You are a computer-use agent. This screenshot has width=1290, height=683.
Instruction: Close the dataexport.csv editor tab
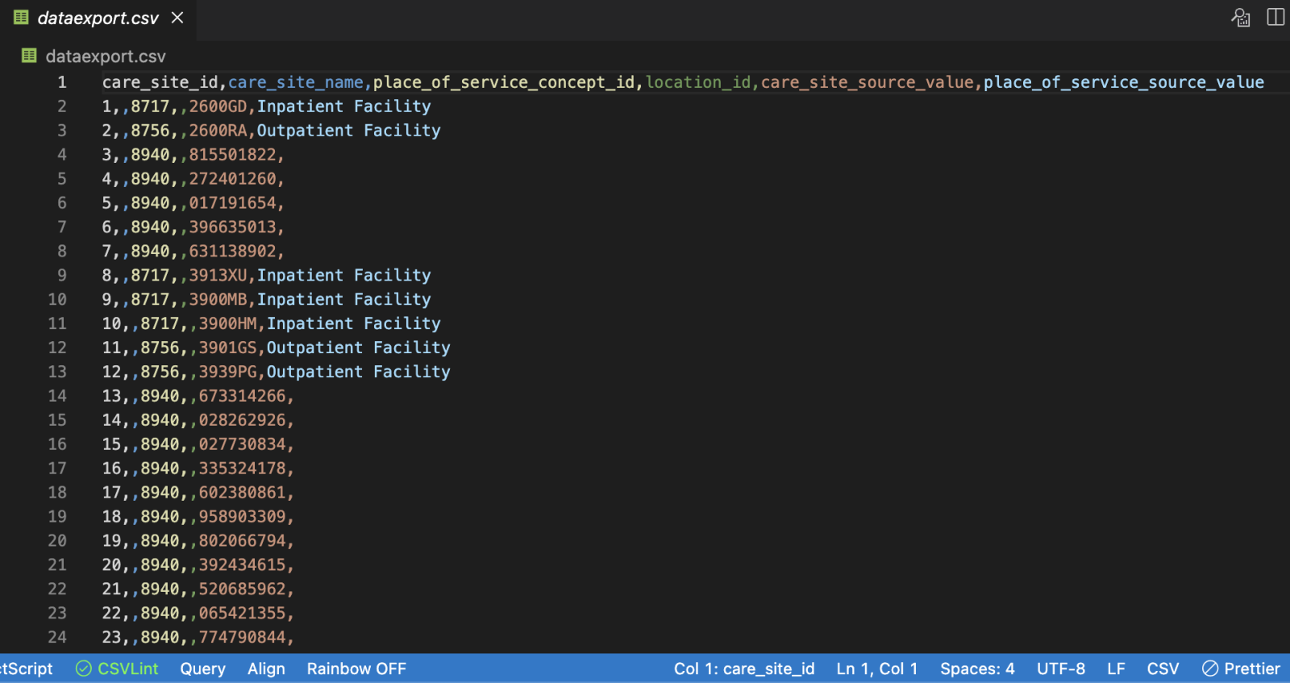177,18
